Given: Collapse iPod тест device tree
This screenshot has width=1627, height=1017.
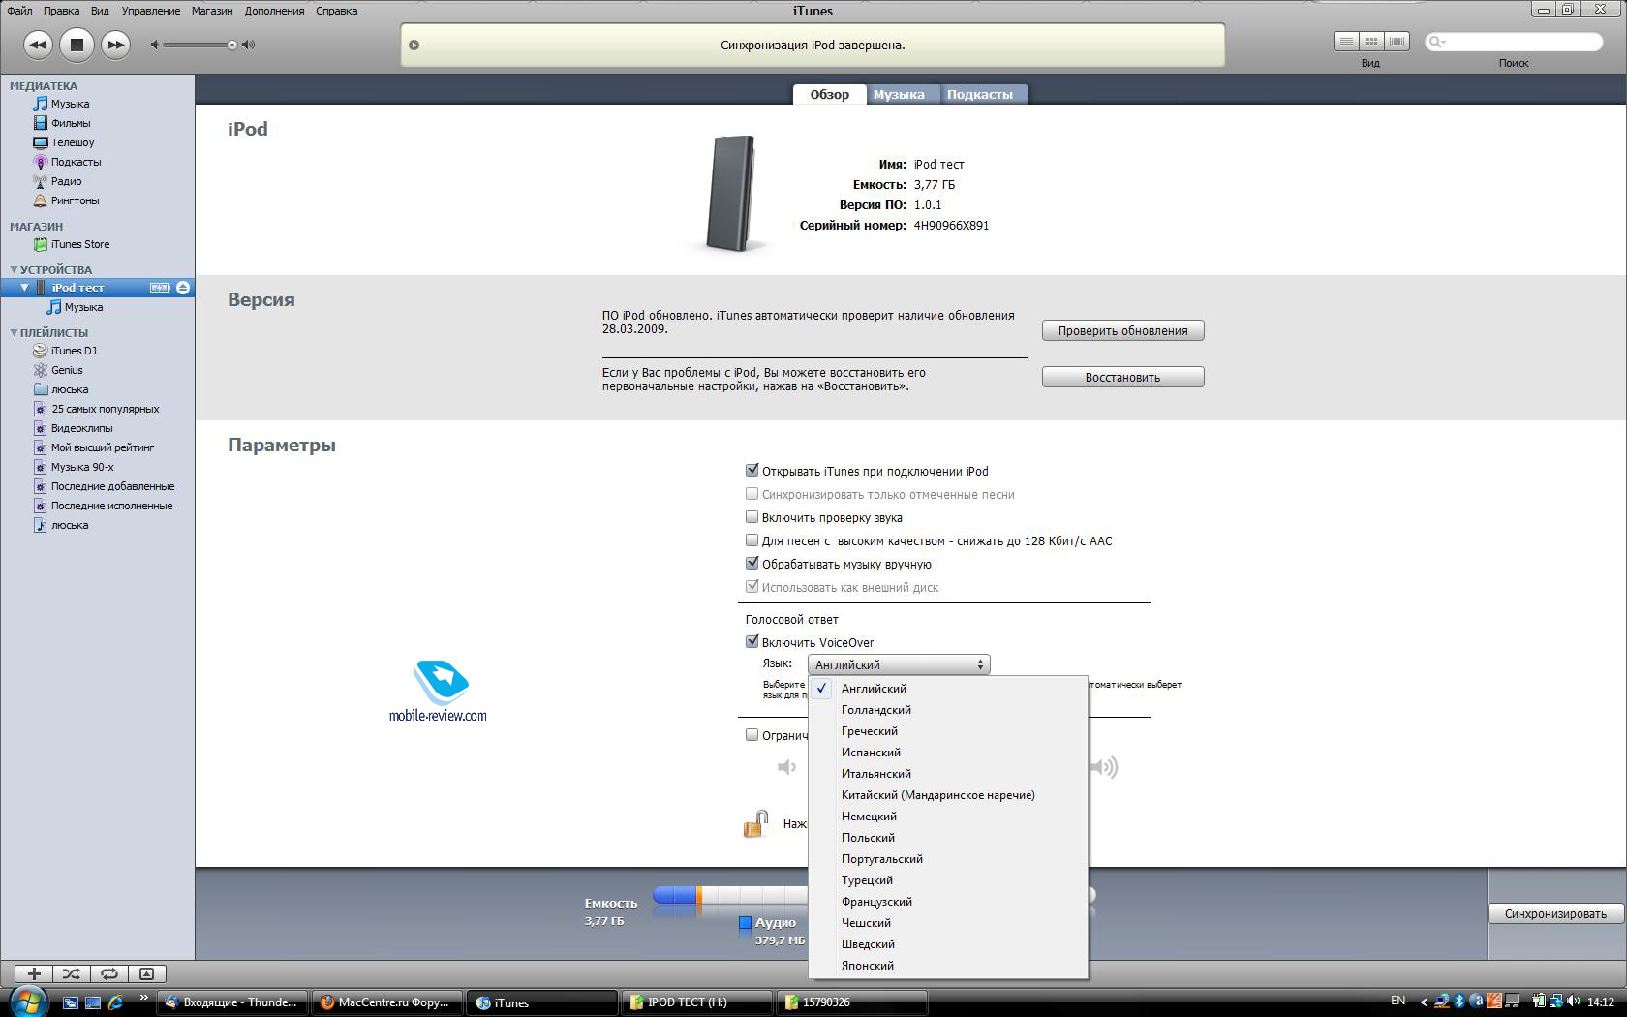Looking at the screenshot, I should click(25, 288).
